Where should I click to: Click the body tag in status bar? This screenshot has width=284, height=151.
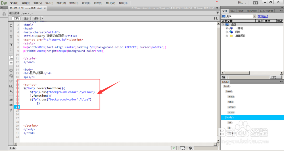(x=13, y=148)
